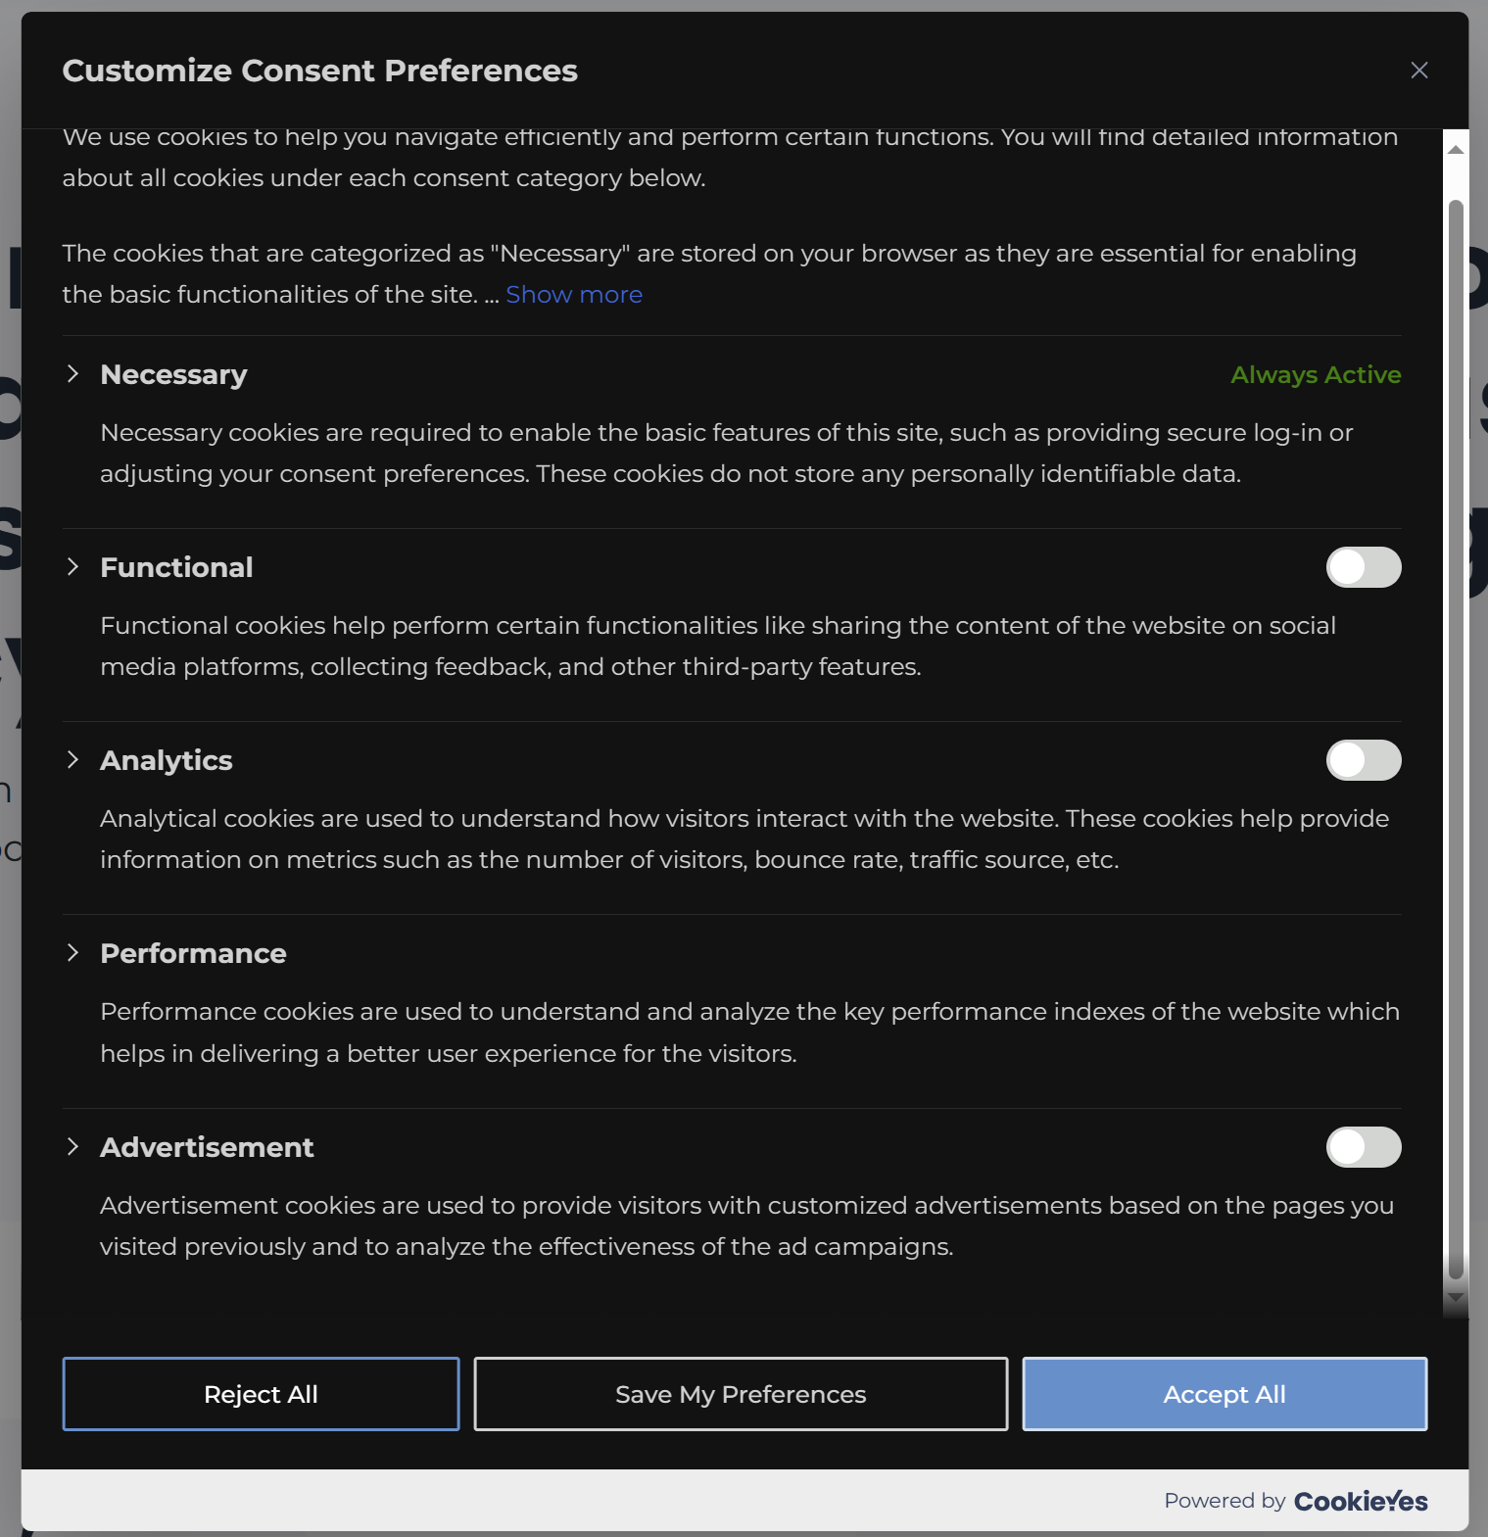Click the Always Active status label
Viewport: 1488px width, 1537px height.
pos(1316,374)
